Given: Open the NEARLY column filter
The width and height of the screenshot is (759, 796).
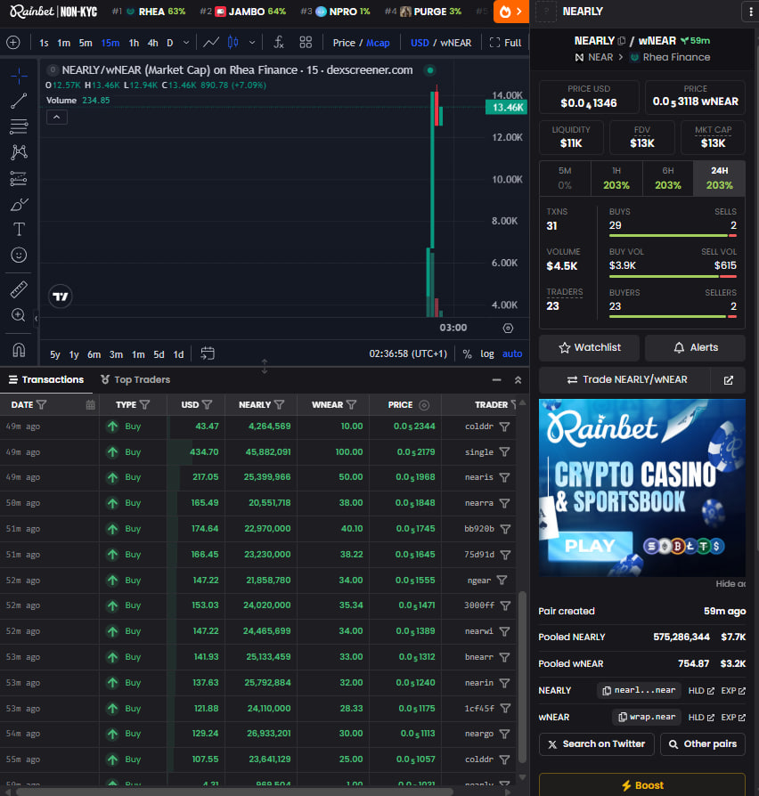Looking at the screenshot, I should (279, 404).
